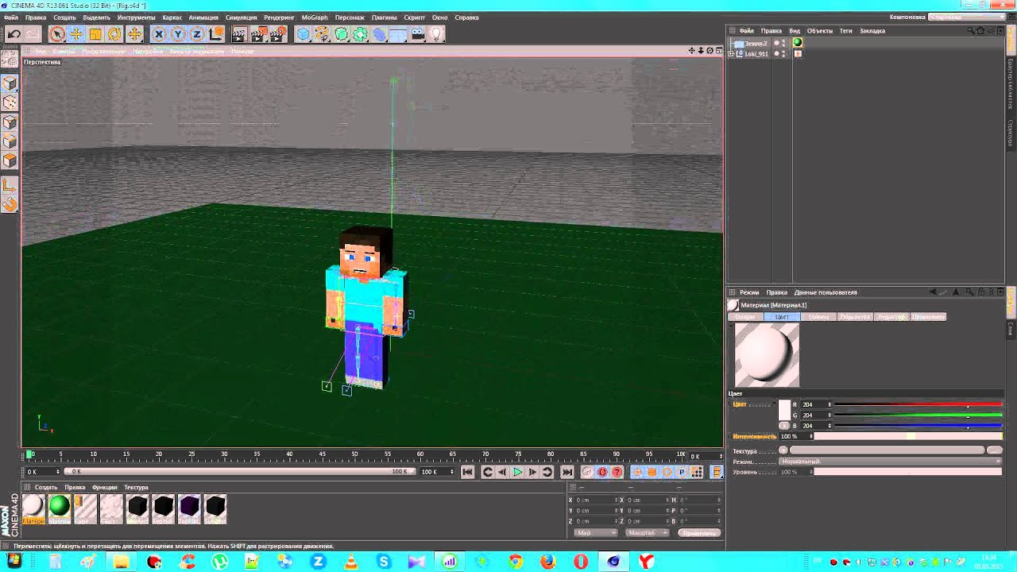
Task: Toggle record keyframe button
Action: [x=587, y=472]
